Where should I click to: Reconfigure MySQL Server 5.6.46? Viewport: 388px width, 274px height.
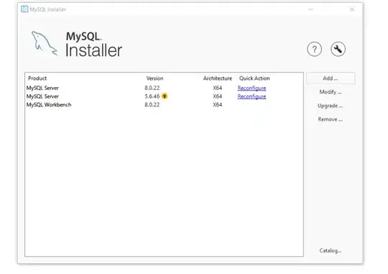(x=251, y=96)
